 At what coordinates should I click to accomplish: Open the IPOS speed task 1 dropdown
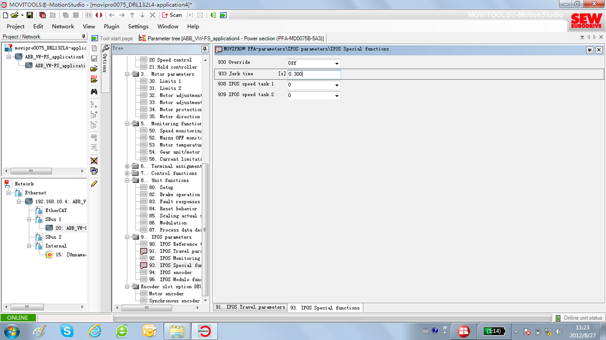[x=337, y=85]
